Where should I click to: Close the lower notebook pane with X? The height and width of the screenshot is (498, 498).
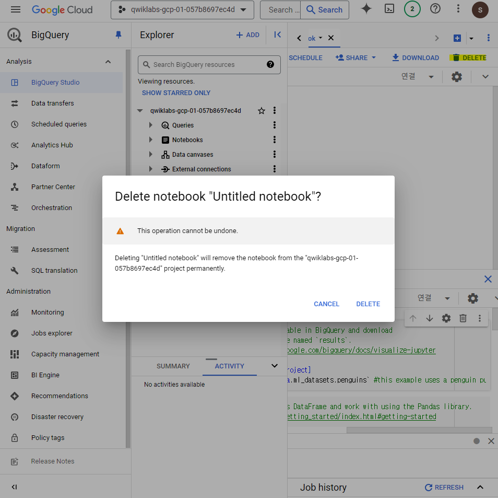488,279
